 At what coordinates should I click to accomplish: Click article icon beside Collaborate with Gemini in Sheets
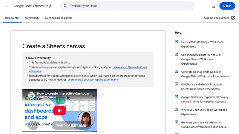[176, 84]
